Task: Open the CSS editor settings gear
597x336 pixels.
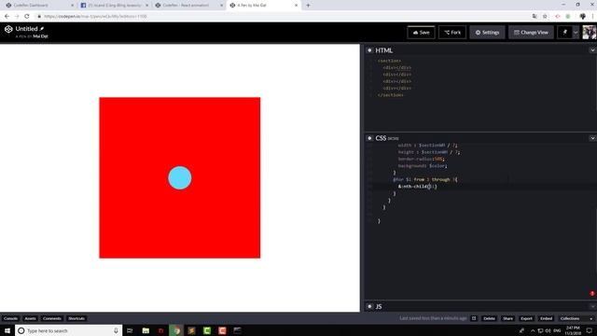Action: pyautogui.click(x=369, y=138)
